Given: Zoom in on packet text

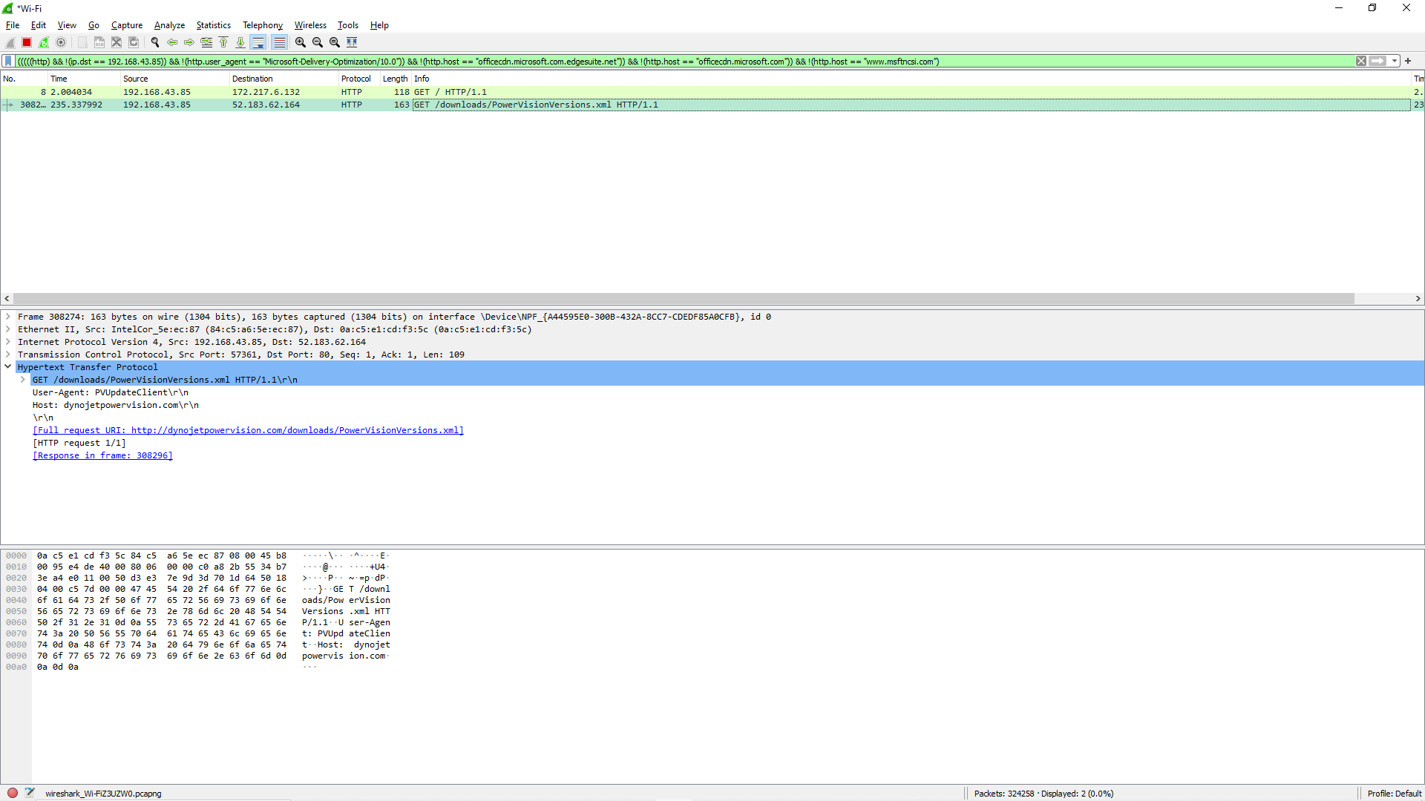Looking at the screenshot, I should [301, 42].
